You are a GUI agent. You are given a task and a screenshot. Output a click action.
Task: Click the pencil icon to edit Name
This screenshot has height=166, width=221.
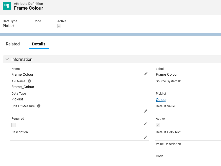146,74
